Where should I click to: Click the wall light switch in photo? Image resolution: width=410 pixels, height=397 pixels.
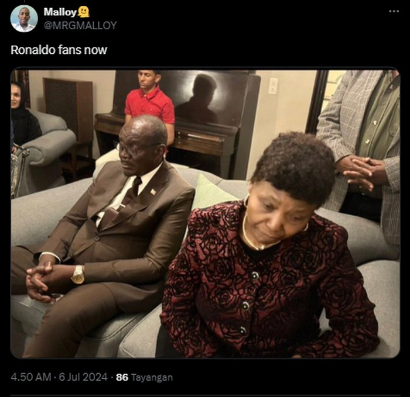272,86
